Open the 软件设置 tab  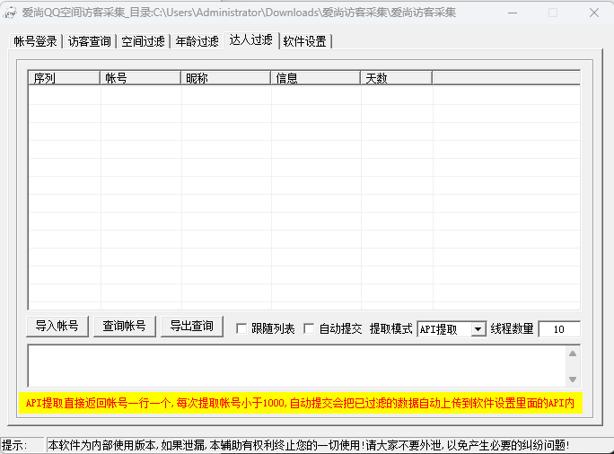coord(304,41)
